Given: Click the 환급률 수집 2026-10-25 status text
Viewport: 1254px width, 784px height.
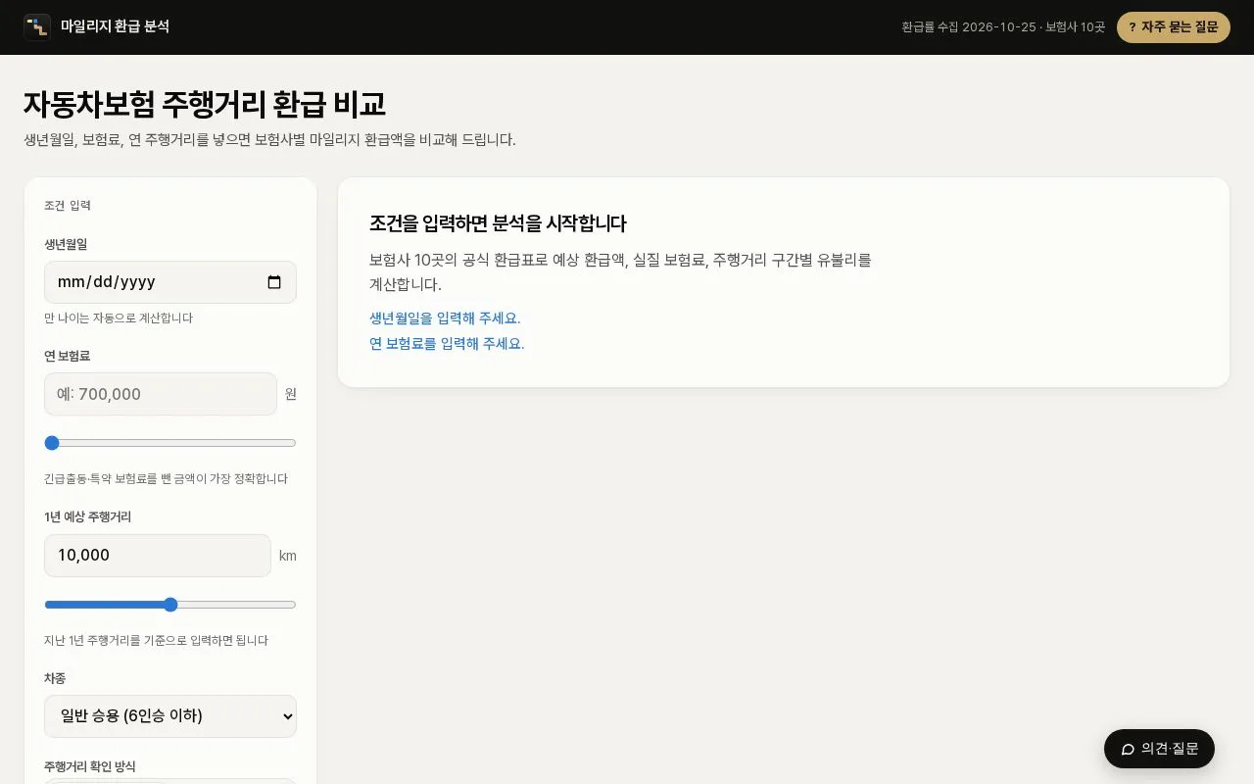Looking at the screenshot, I should tap(1003, 27).
